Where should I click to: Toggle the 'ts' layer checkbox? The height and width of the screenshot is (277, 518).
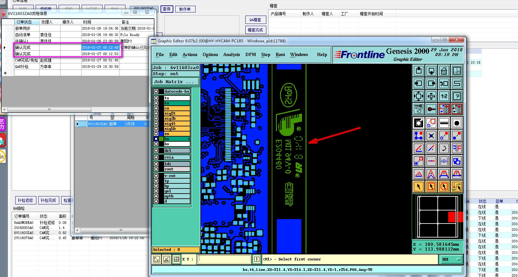pos(156,103)
